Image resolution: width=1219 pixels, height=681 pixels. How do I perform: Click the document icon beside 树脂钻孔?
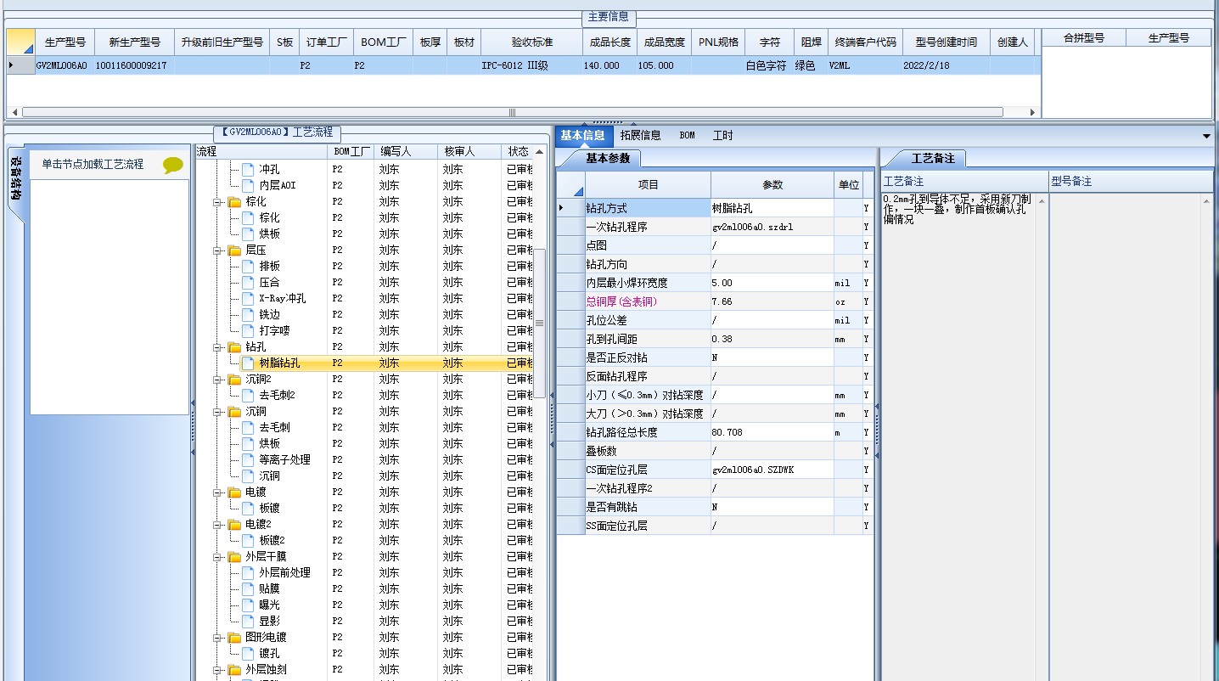click(x=248, y=363)
